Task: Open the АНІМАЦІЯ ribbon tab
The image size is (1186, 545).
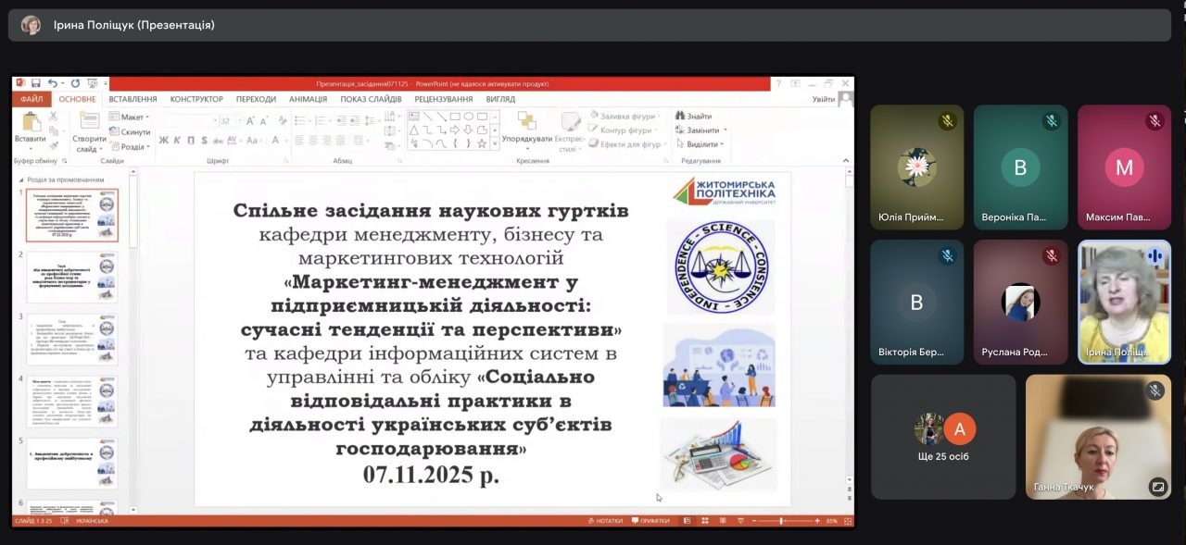Action: pyautogui.click(x=308, y=99)
